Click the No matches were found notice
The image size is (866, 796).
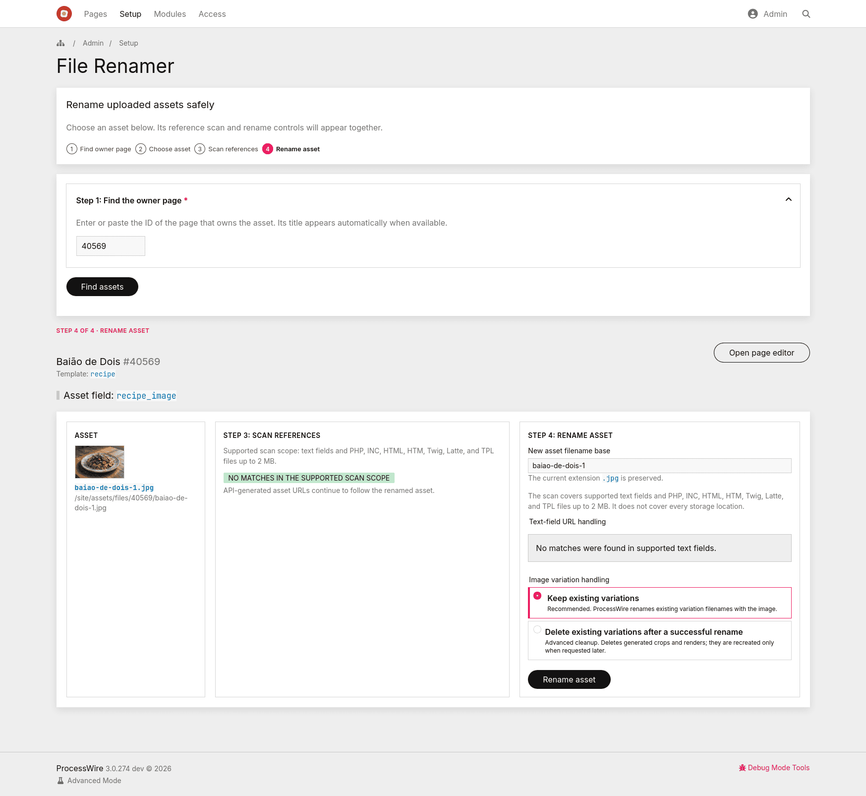[659, 548]
